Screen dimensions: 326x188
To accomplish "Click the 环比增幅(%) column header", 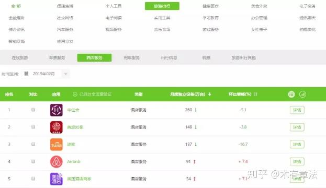I will (240, 95).
